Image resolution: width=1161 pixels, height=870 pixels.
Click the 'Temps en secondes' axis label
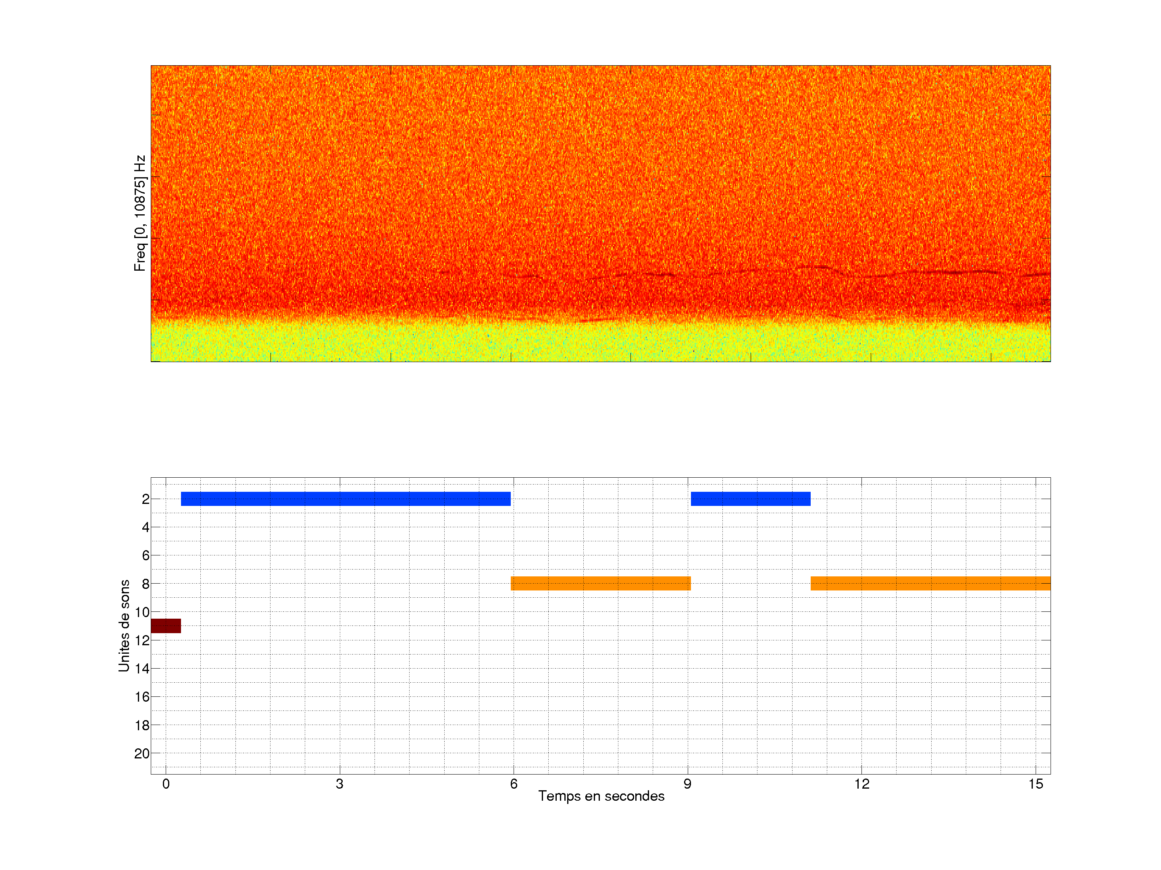tap(601, 796)
